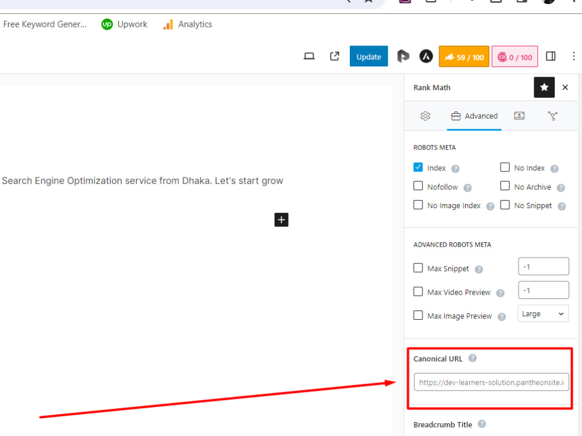Open the Max Image Preview Large dropdown
Screen dimensions: 582x436
[543, 314]
